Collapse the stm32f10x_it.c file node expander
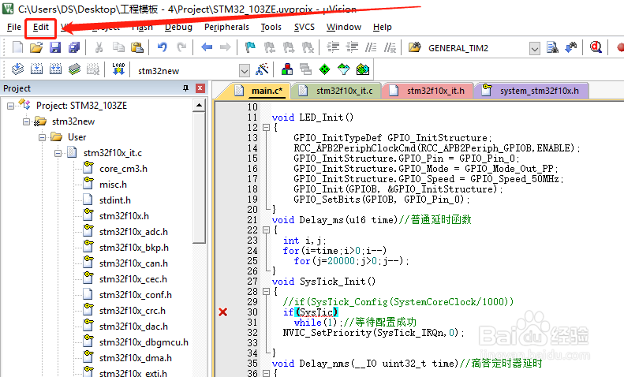Viewport: 624px width, 377px height. tap(58, 153)
